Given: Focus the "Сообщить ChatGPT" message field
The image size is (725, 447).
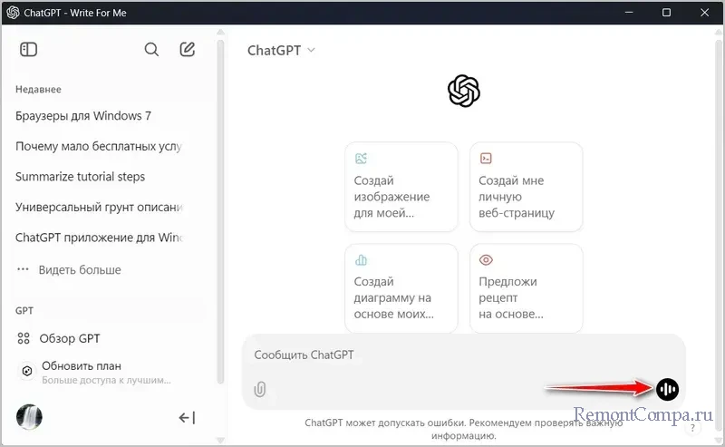Looking at the screenshot, I should (453, 355).
